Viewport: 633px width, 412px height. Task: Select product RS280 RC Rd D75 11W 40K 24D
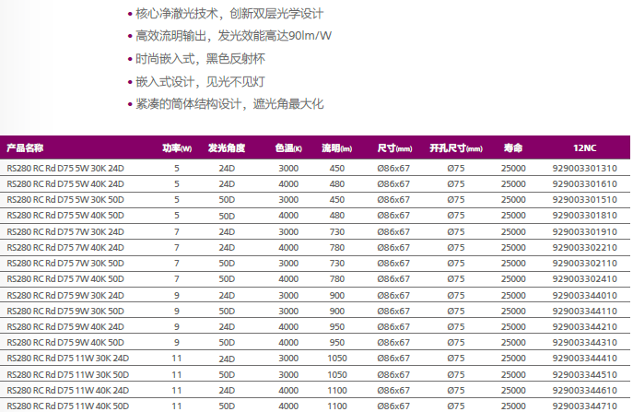click(x=68, y=390)
